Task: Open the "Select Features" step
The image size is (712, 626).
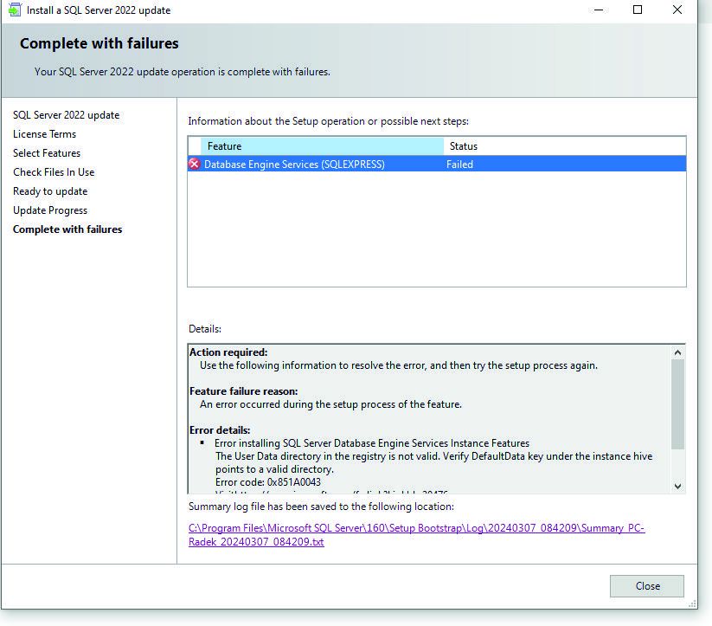Action: (47, 152)
